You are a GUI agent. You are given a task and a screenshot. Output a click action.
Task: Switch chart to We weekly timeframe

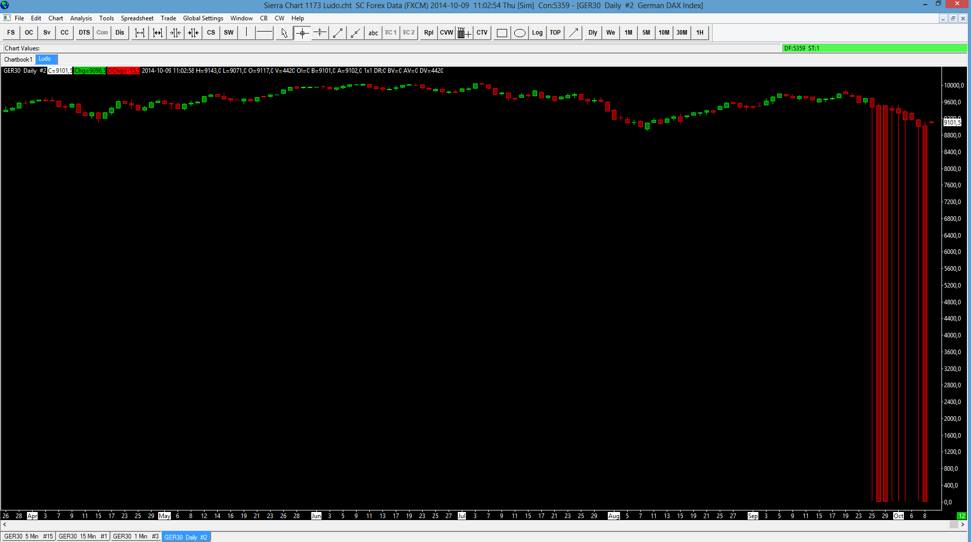coord(611,33)
